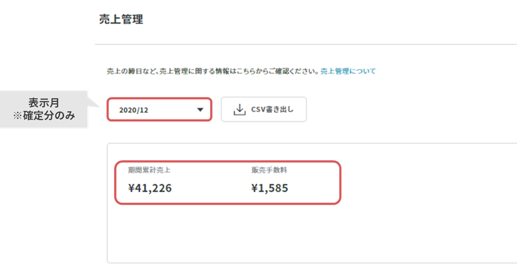517x280 pixels.
Task: Open the 売上管理について link
Action: pos(348,71)
